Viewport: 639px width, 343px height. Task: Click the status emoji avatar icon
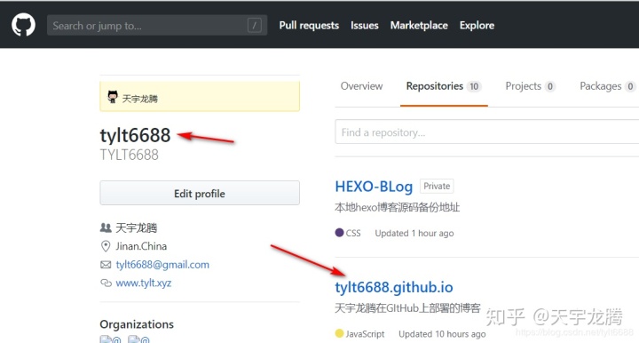tap(113, 97)
